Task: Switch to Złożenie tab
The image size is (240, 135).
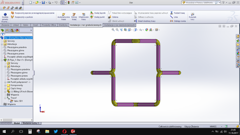Action: 5,25
